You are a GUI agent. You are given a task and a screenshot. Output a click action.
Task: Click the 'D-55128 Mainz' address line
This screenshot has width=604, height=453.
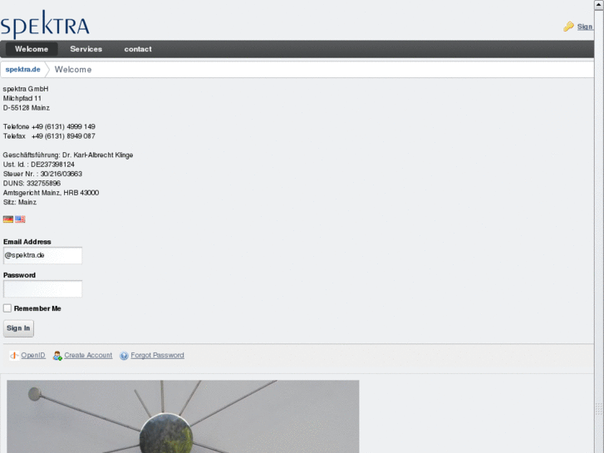[x=27, y=108]
